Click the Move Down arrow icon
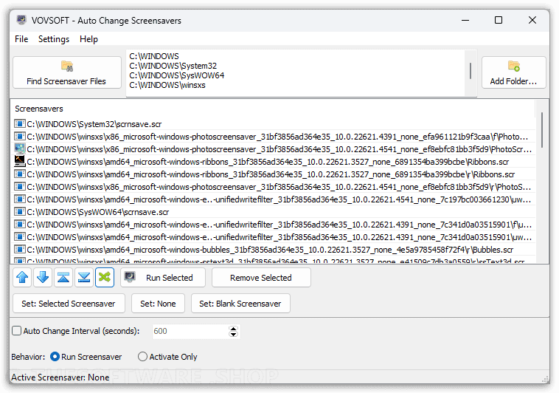The image size is (559, 393). [43, 277]
